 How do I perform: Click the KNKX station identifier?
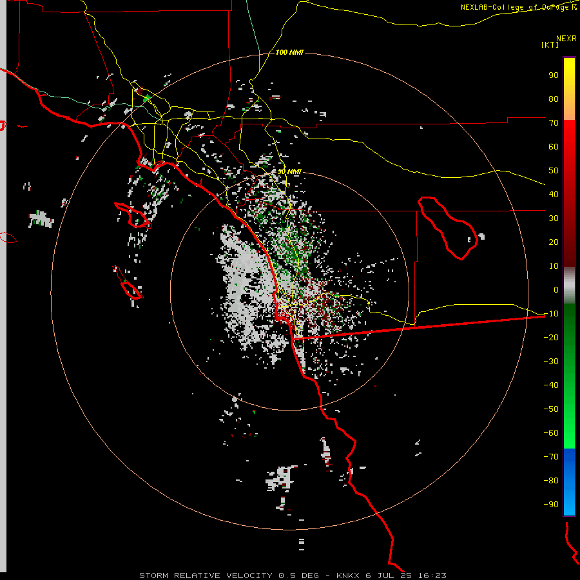click(x=349, y=575)
